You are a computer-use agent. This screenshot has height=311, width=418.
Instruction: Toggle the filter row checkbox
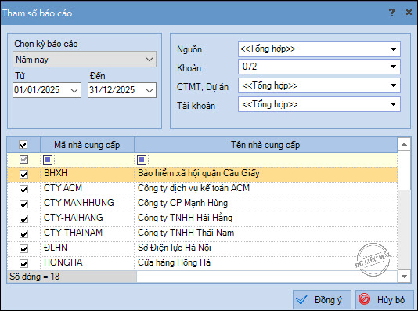(x=23, y=160)
